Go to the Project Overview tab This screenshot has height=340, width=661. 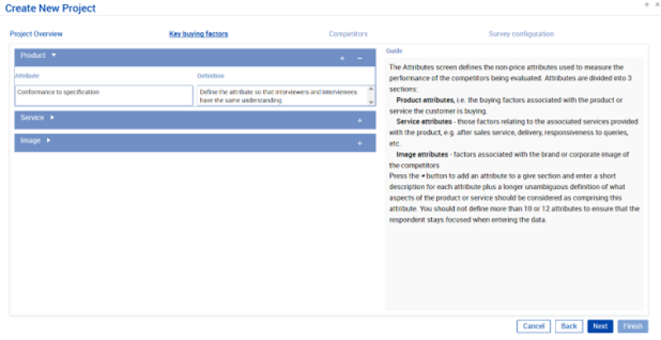click(x=36, y=34)
